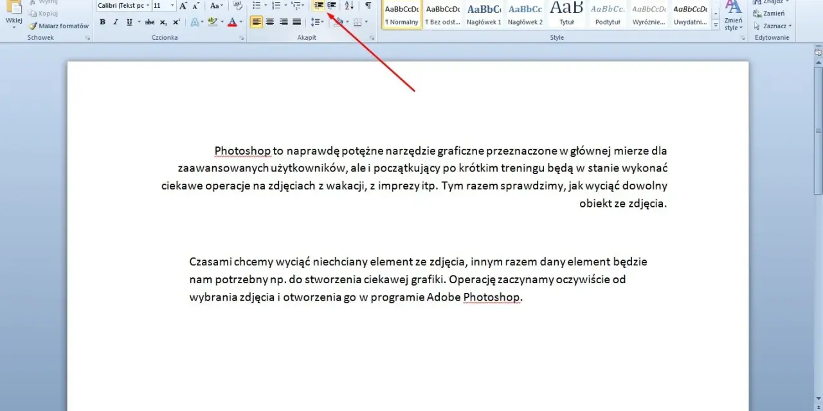The height and width of the screenshot is (411, 823).
Task: Click the vertical scrollbar thumb
Action: coord(818,132)
